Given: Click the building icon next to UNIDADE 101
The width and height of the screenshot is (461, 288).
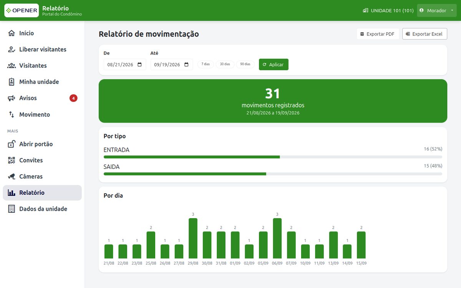Looking at the screenshot, I should (365, 10).
